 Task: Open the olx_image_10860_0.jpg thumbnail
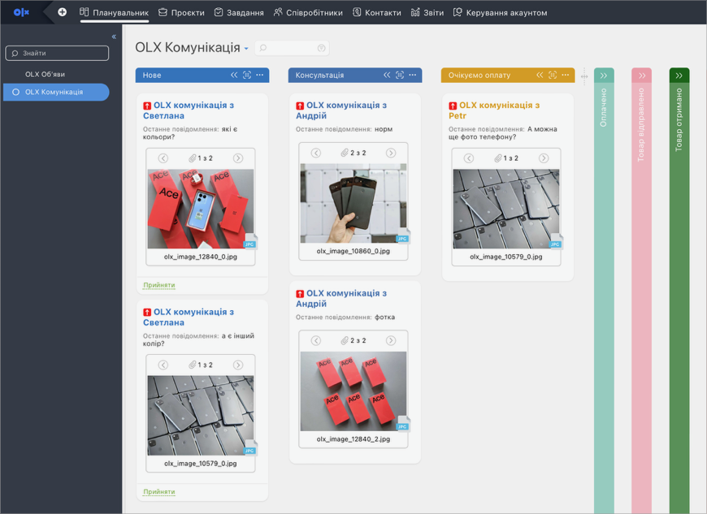[353, 203]
